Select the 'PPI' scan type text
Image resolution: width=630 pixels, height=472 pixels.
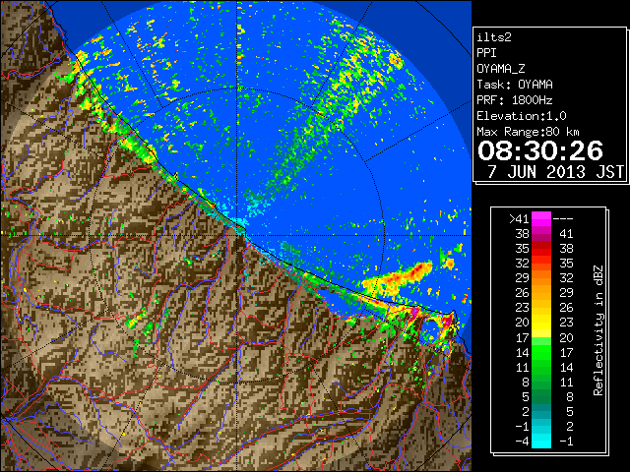[x=486, y=53]
